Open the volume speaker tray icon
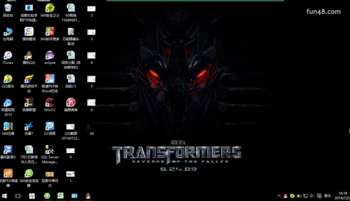This screenshot has height=201, width=350. pos(312,196)
